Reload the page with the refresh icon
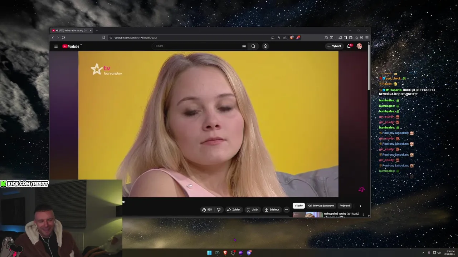Screen dimensions: 458x257 tap(63, 37)
